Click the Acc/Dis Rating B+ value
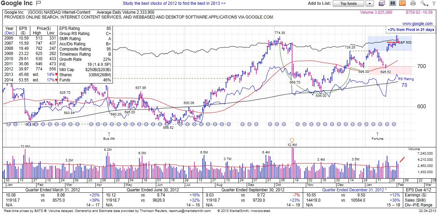 tap(108, 44)
